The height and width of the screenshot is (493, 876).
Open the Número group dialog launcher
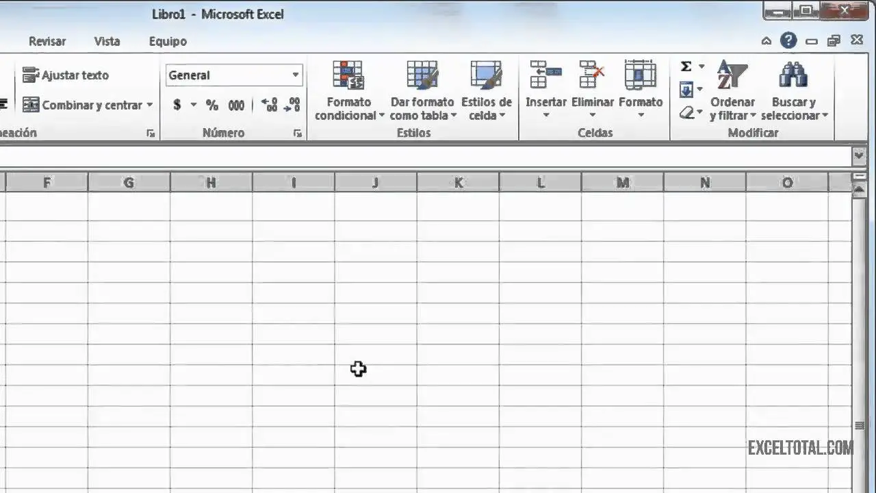point(298,134)
